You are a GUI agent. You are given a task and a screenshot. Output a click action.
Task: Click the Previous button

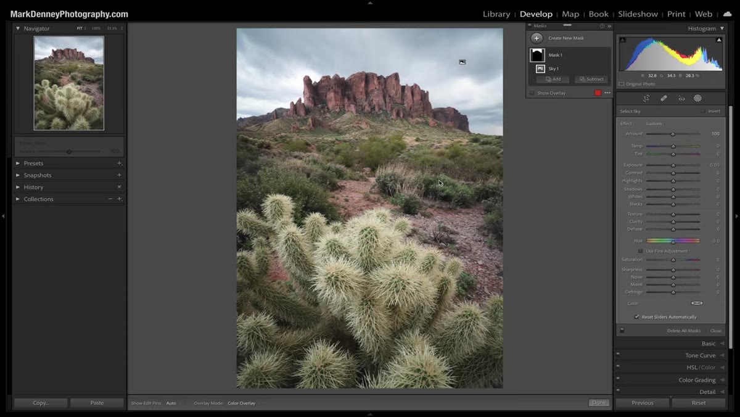(x=642, y=403)
